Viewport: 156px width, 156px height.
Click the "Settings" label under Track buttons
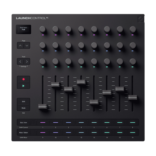pyautogui.click(x=23, y=66)
